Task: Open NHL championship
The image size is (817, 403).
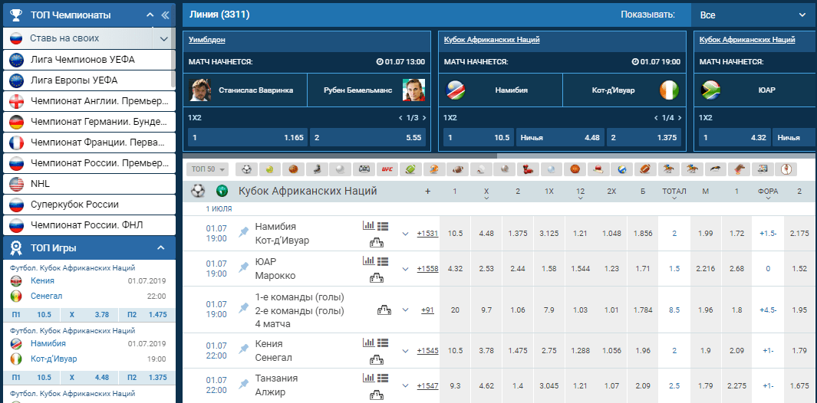Action: [x=89, y=184]
